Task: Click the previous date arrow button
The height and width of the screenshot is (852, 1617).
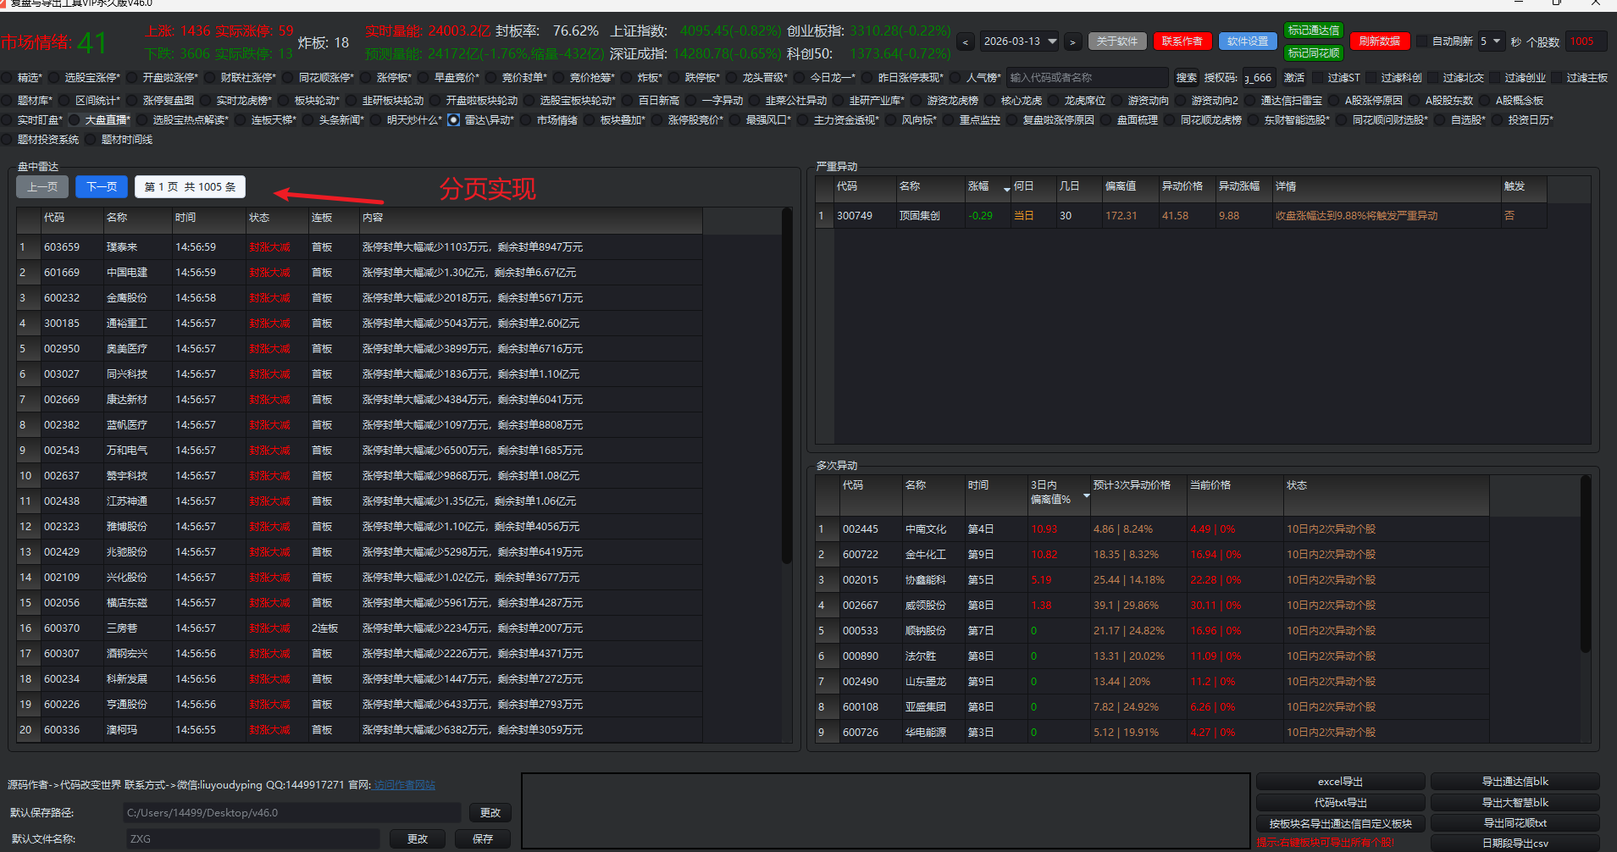Action: click(x=966, y=41)
